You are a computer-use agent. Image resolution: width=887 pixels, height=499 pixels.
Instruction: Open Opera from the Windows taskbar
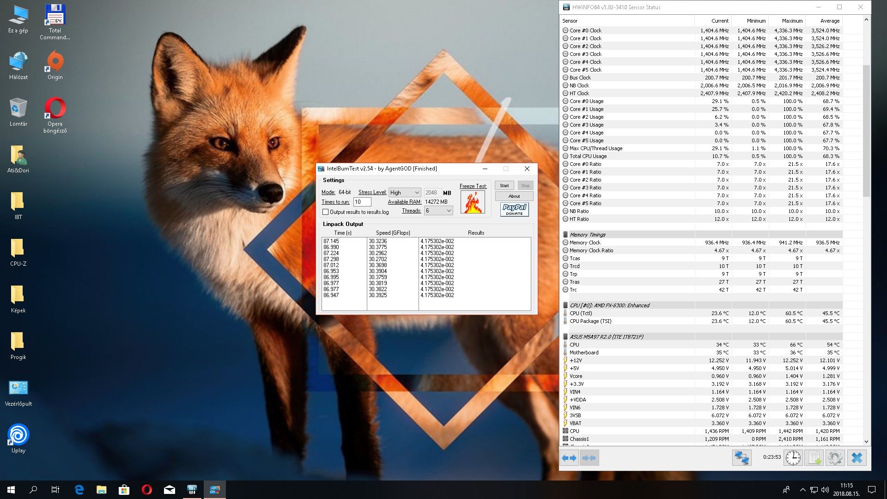point(147,490)
